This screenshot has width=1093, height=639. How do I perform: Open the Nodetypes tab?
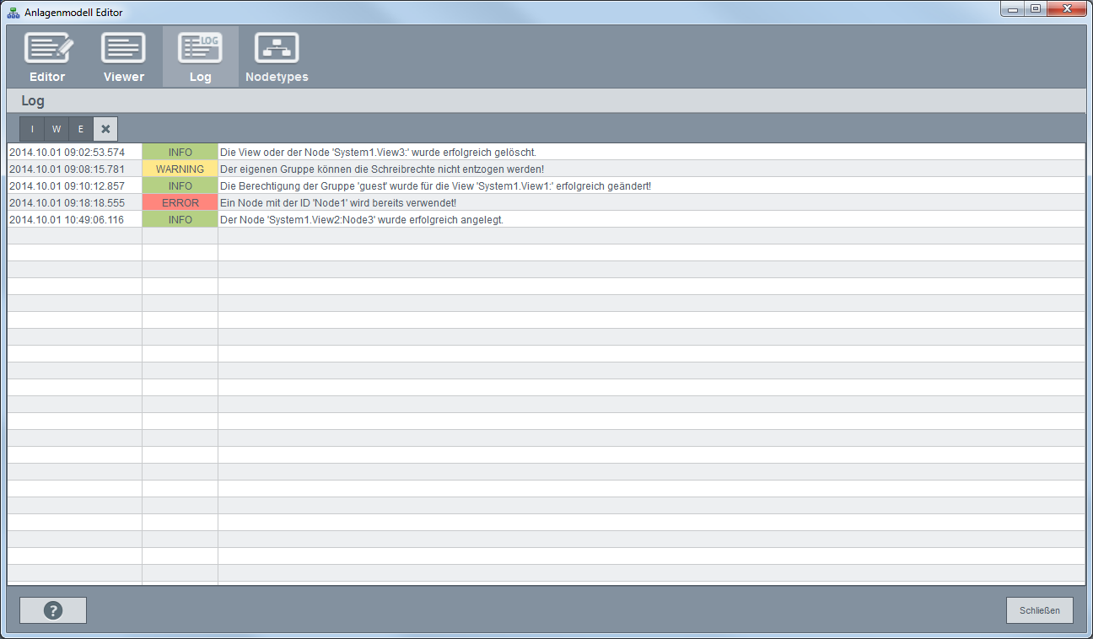pos(277,56)
